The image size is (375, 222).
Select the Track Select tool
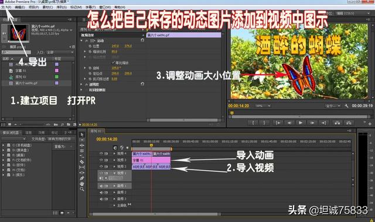[82, 140]
